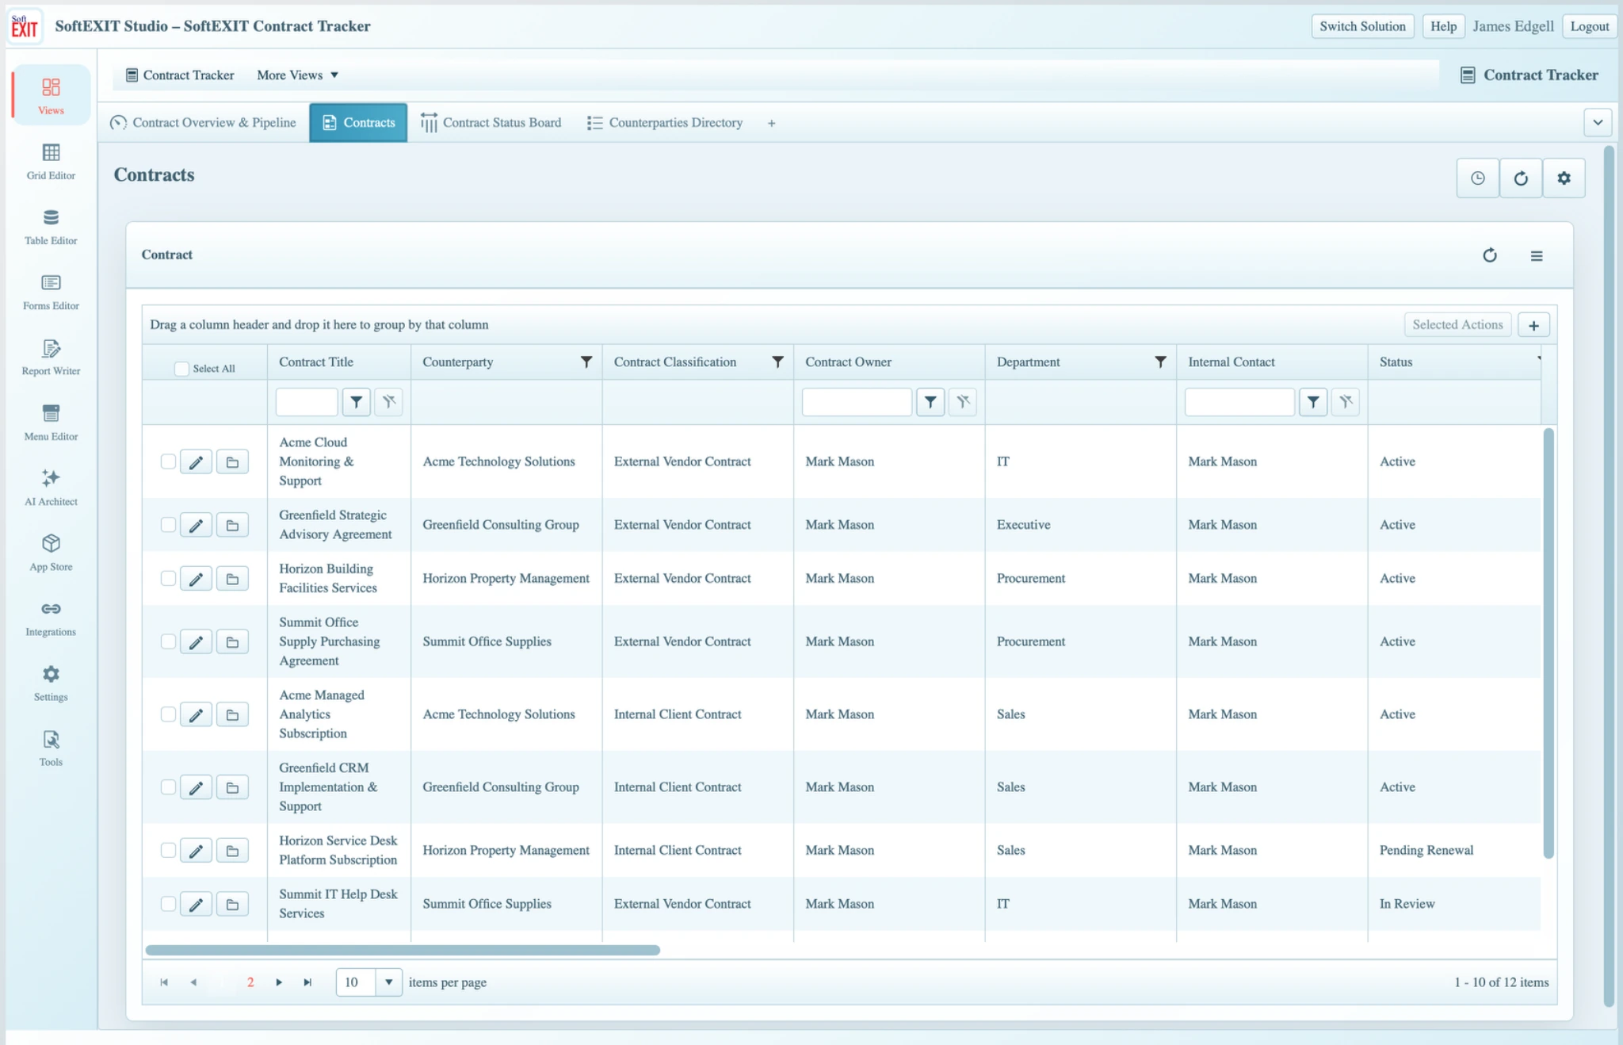Viewport: 1623px width, 1045px height.
Task: Edit the Acme Cloud Monitoring & Support row
Action: point(196,461)
